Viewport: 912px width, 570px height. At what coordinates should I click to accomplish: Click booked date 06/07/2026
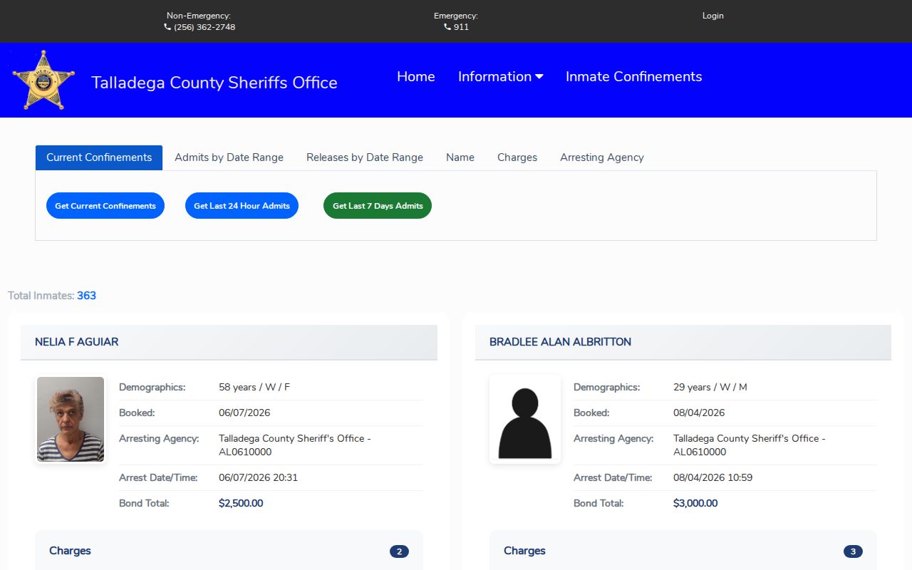point(244,413)
